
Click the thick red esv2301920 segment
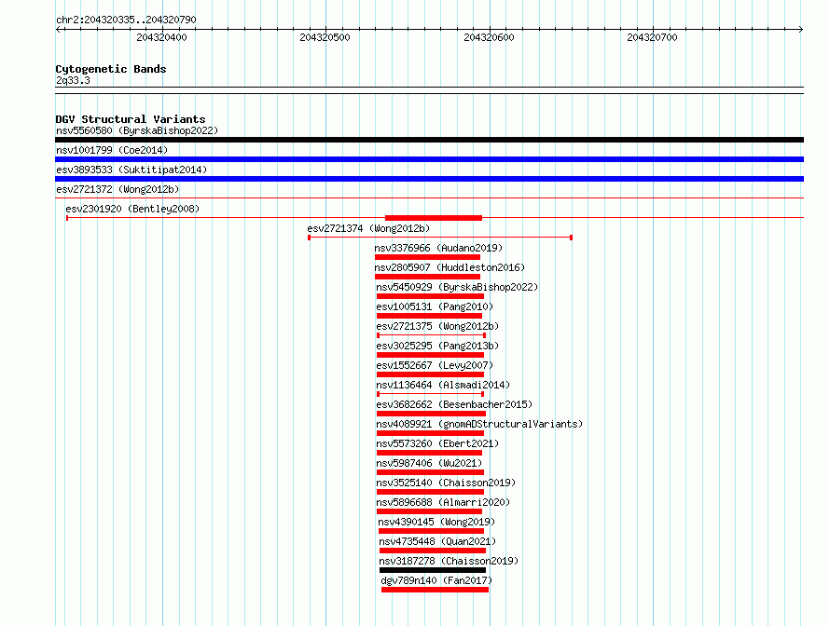(434, 218)
